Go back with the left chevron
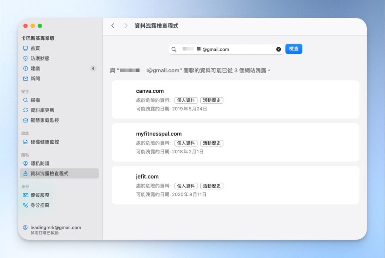The image size is (385, 258). click(113, 26)
